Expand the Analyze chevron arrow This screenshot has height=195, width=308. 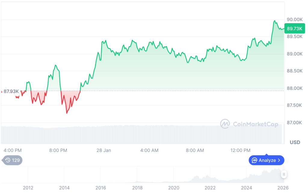(279, 160)
